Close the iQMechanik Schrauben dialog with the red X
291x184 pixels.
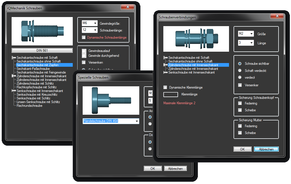(127, 7)
